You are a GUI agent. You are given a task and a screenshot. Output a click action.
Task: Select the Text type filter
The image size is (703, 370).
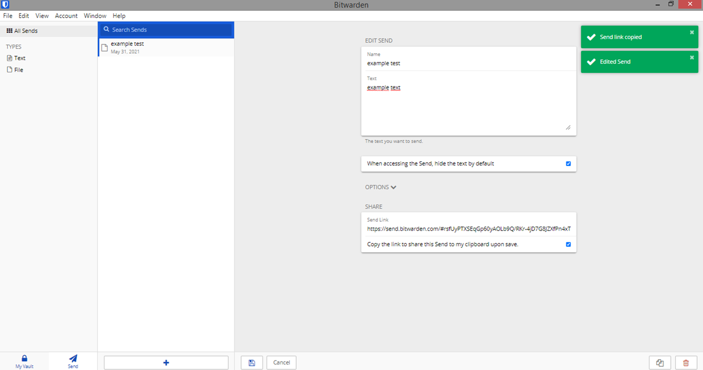[x=16, y=58]
